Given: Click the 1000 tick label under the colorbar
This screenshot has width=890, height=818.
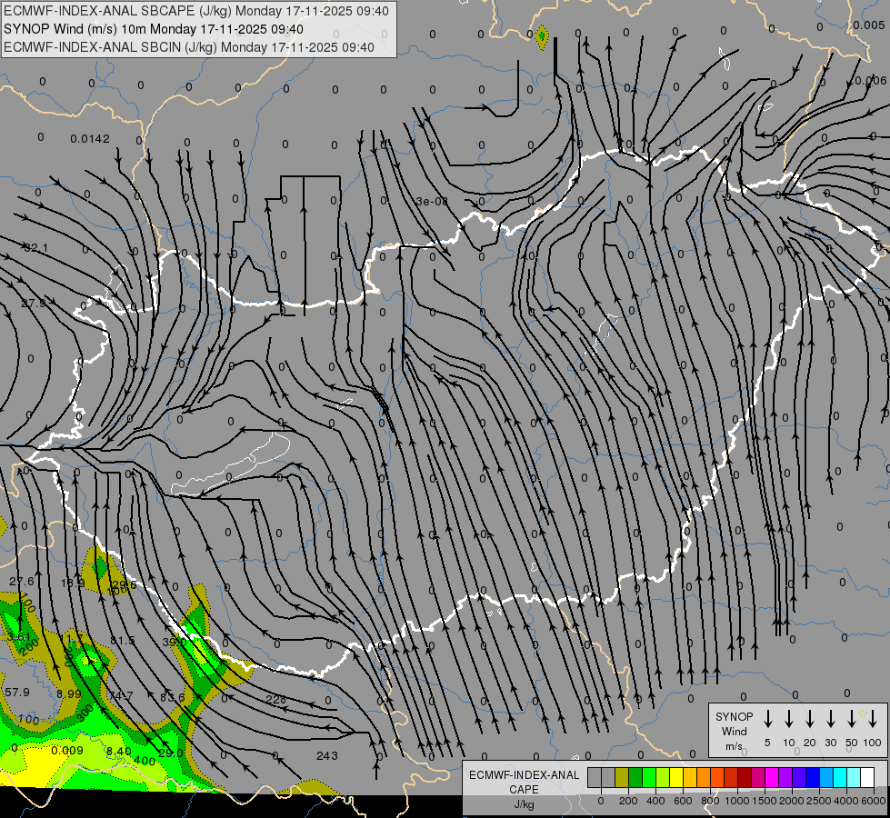Looking at the screenshot, I should coord(737,801).
